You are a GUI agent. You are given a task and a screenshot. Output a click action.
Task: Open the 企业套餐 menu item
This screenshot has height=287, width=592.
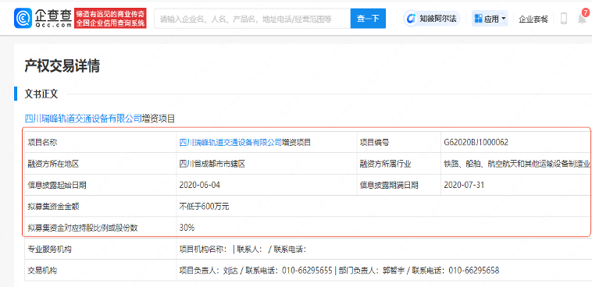pyautogui.click(x=533, y=19)
